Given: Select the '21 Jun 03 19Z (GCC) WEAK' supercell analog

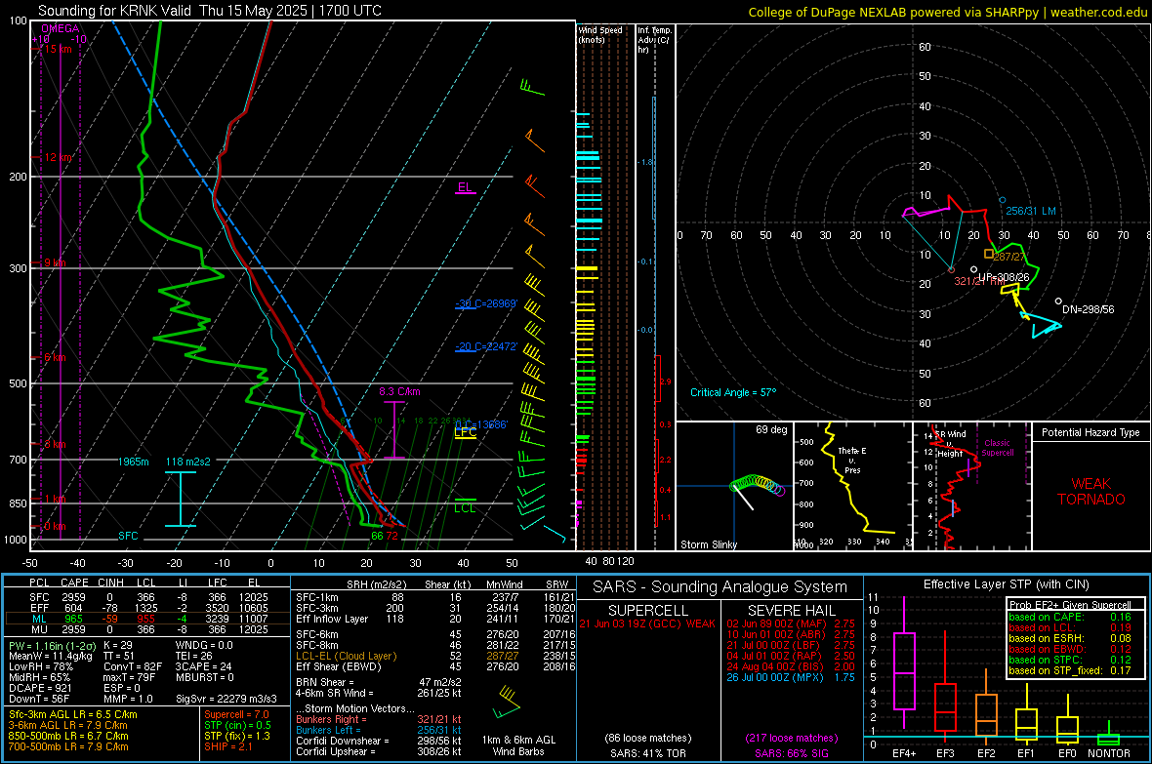Looking at the screenshot, I should tap(647, 623).
